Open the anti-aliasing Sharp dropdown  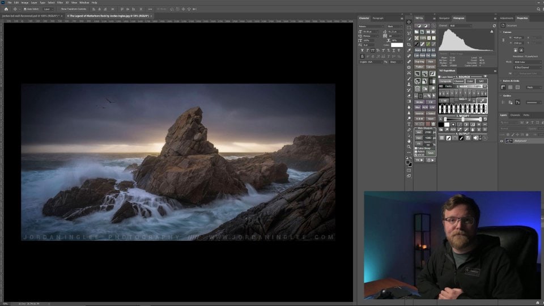tap(396, 62)
